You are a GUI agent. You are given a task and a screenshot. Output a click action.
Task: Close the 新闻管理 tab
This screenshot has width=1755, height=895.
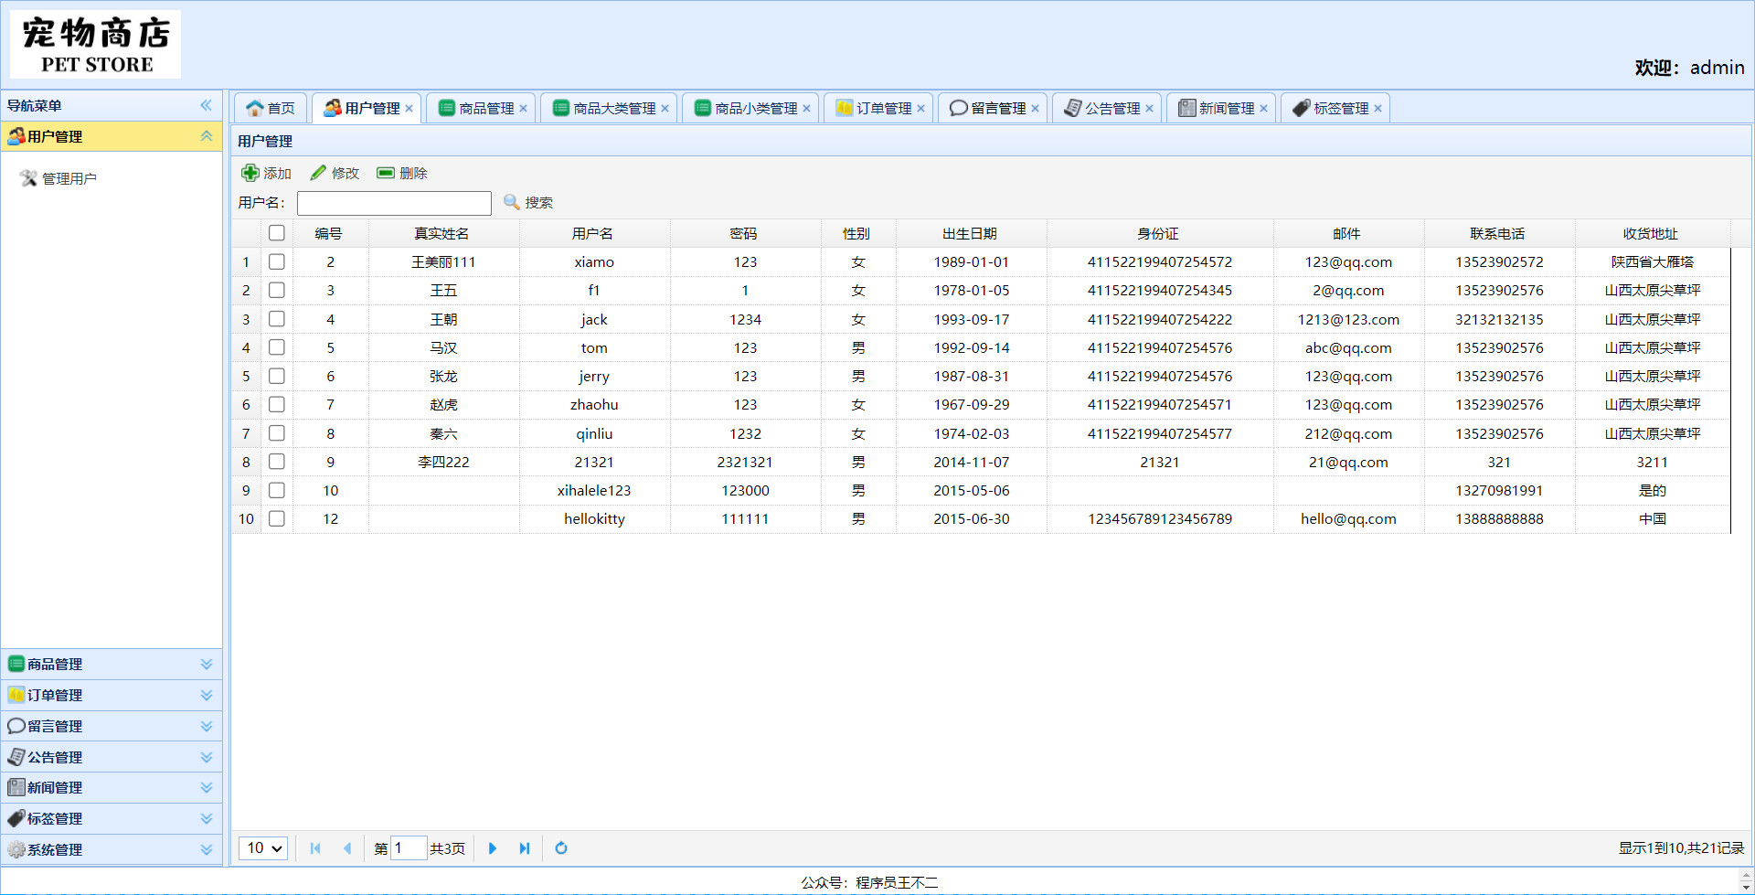[1264, 109]
